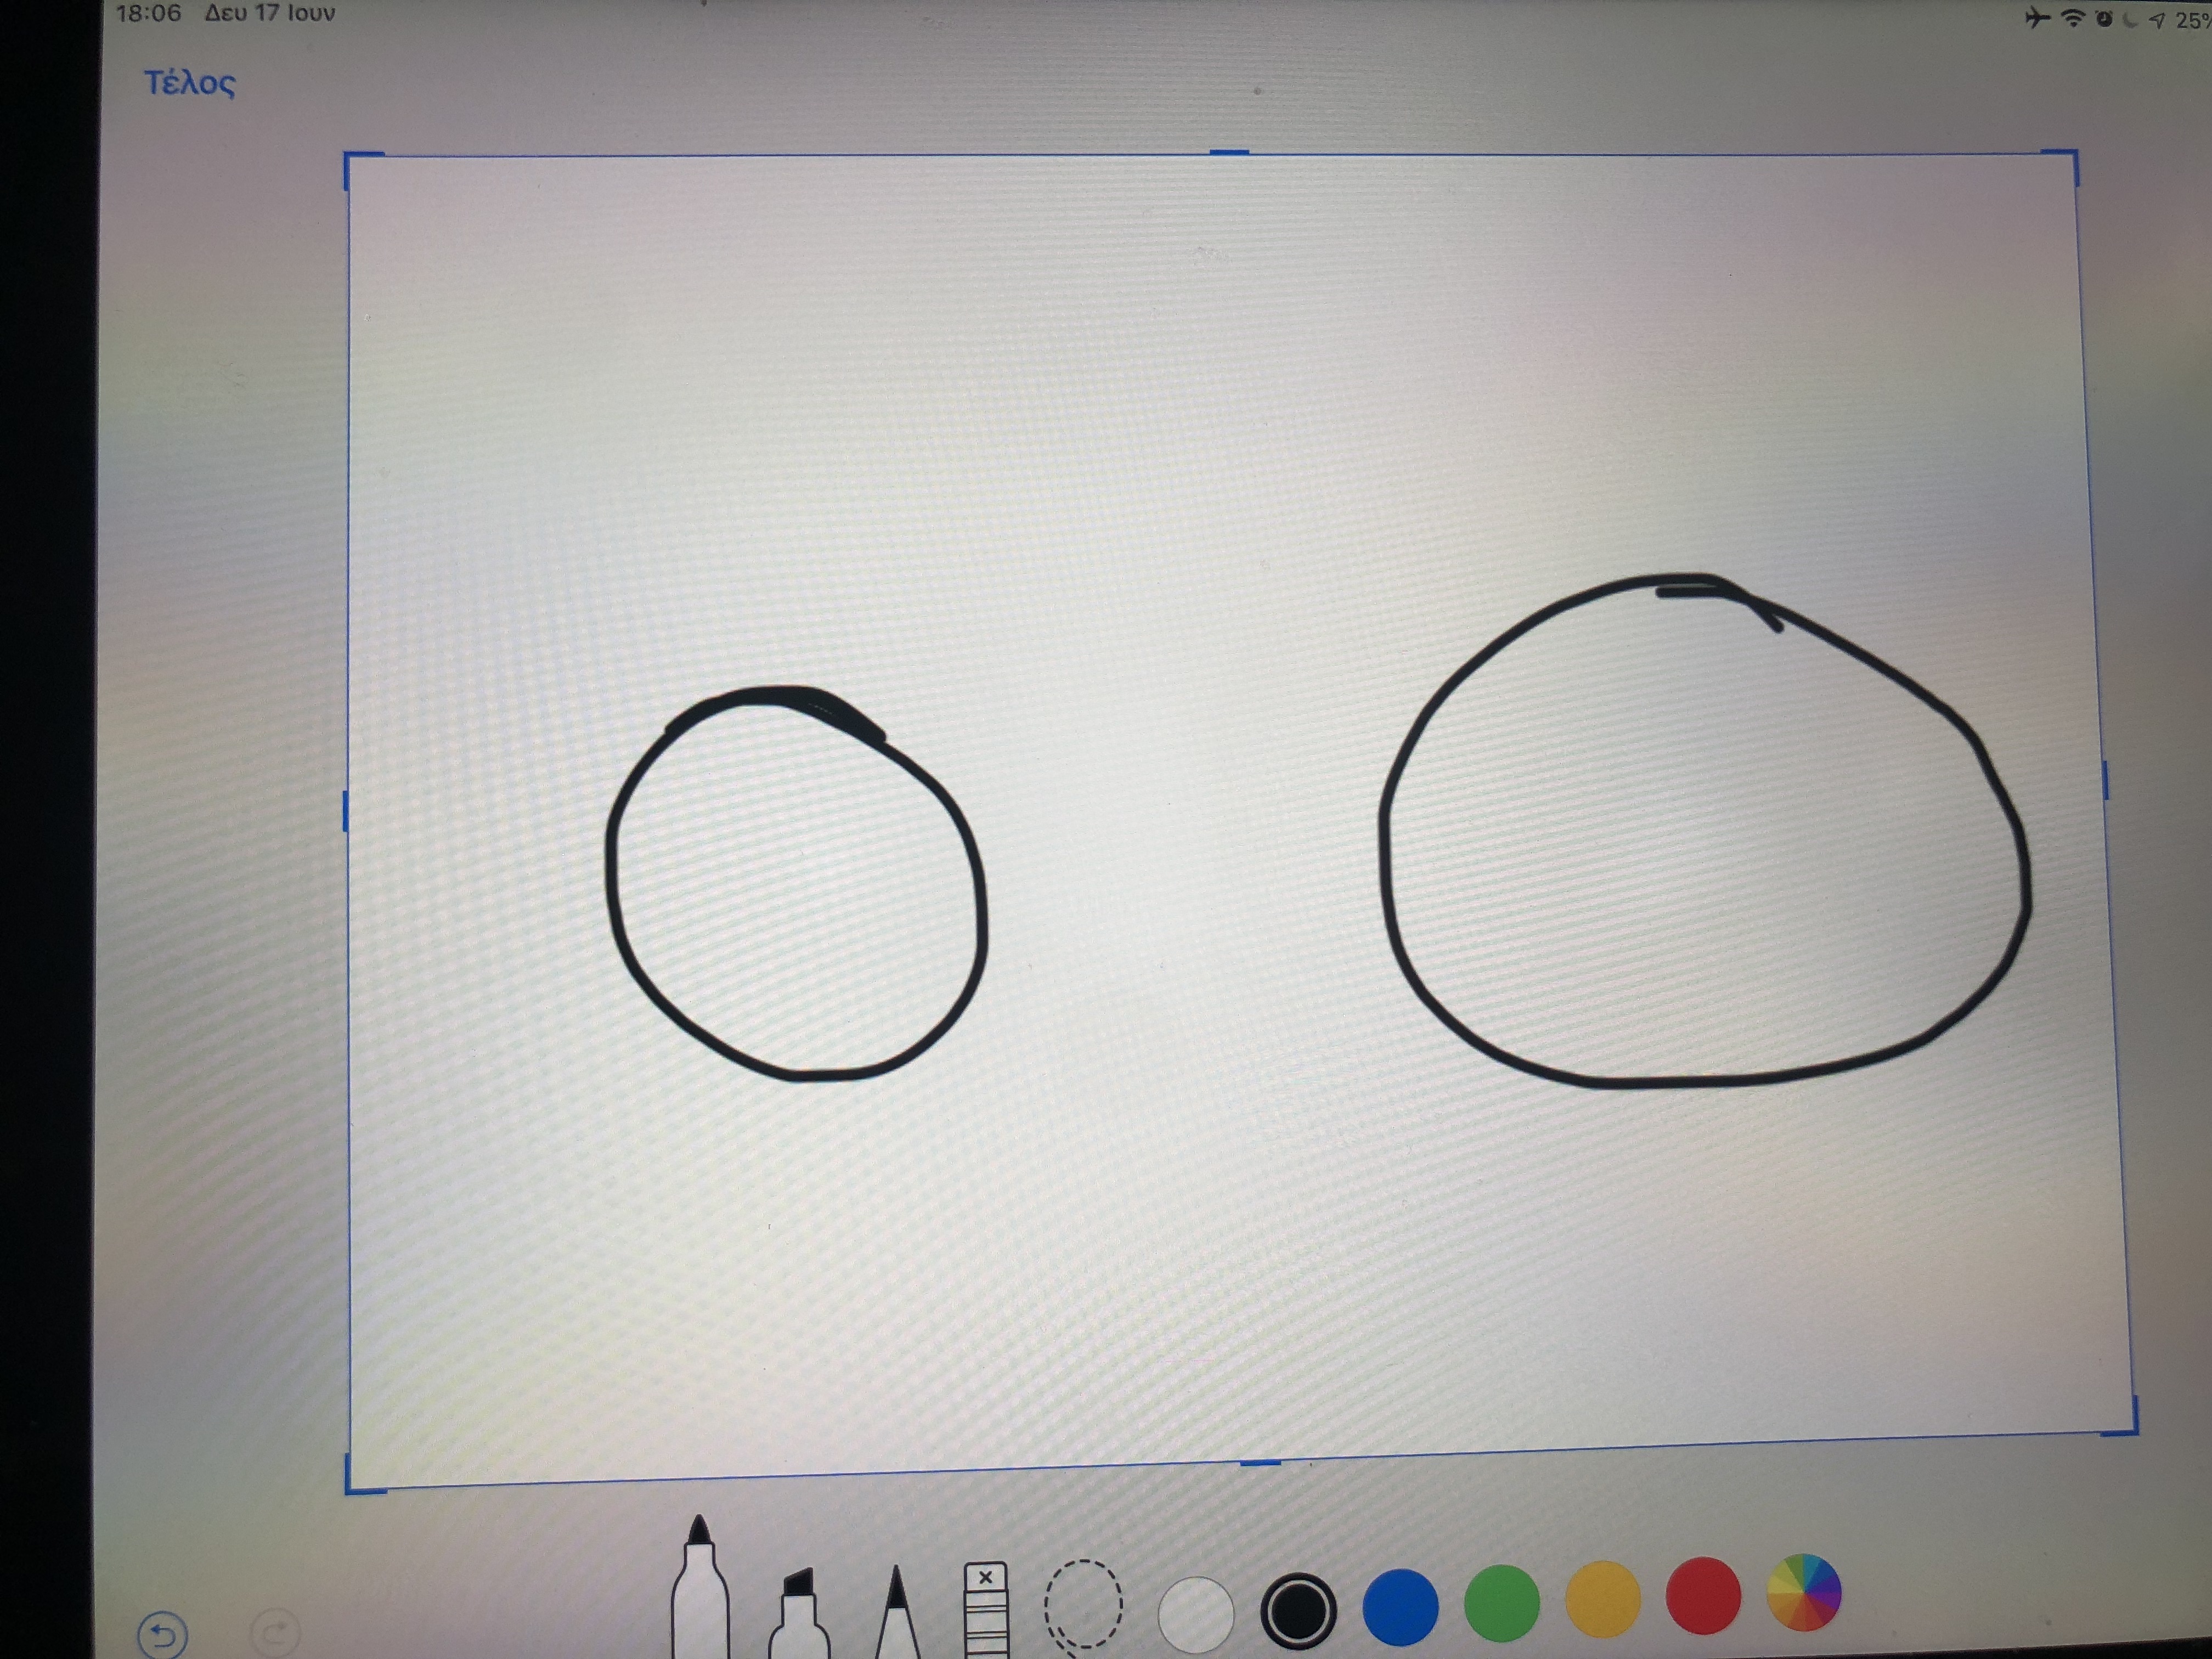Viewport: 2212px width, 1659px height.
Task: Select the pencil tool
Action: (897, 1611)
